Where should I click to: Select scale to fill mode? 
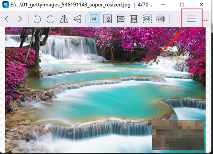coord(161,19)
